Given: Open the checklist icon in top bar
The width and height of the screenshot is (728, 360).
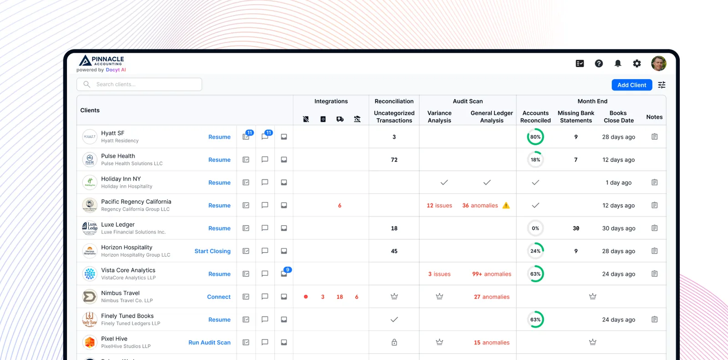Looking at the screenshot, I should [580, 64].
